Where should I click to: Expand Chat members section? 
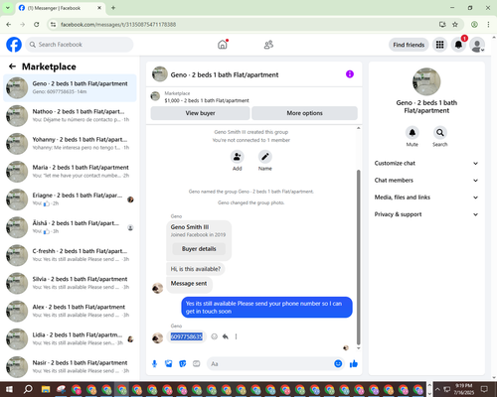coord(426,181)
